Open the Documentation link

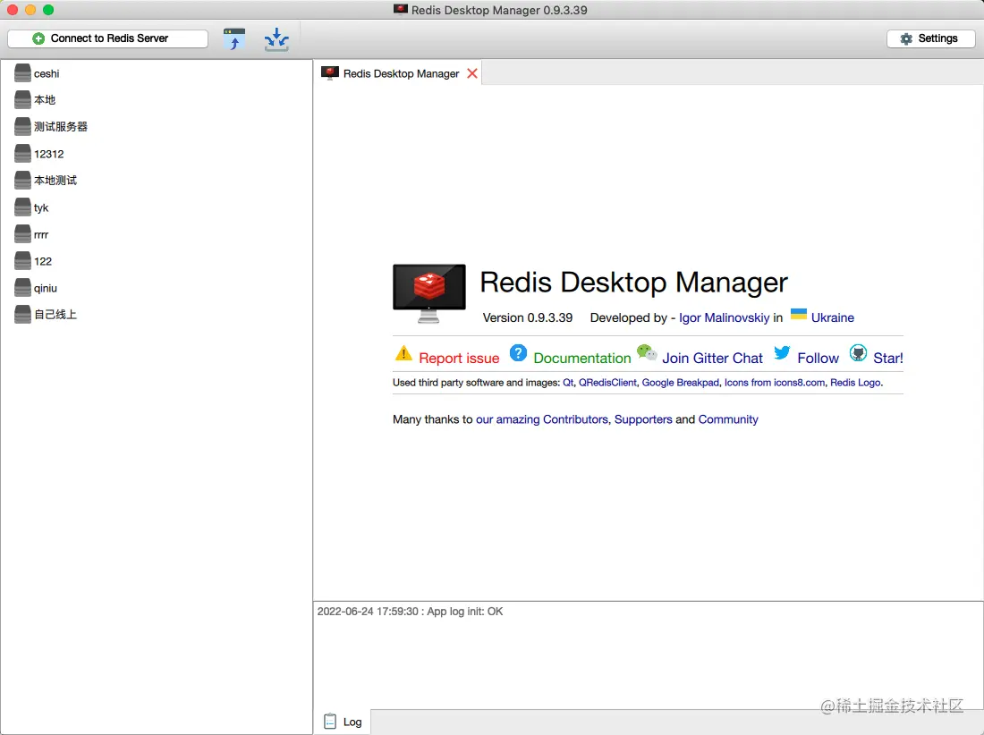[581, 358]
